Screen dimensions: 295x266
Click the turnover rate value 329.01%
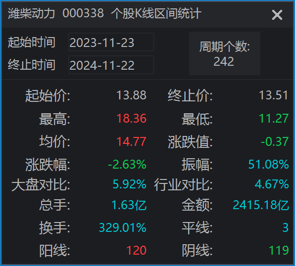click(122, 227)
